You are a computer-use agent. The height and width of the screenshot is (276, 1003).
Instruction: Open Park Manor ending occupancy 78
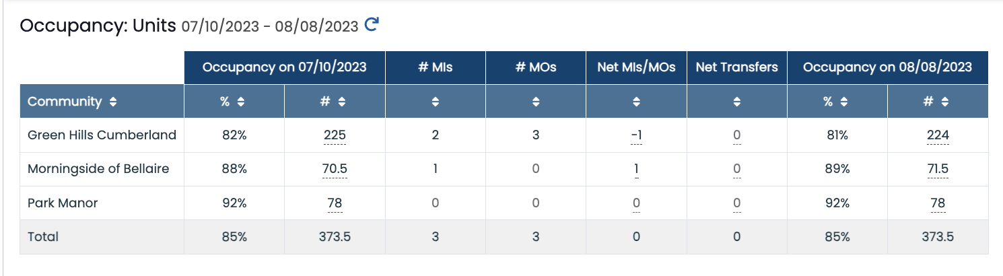pyautogui.click(x=938, y=203)
